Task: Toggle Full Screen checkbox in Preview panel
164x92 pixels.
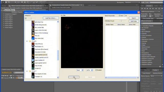Action: coord(156,18)
